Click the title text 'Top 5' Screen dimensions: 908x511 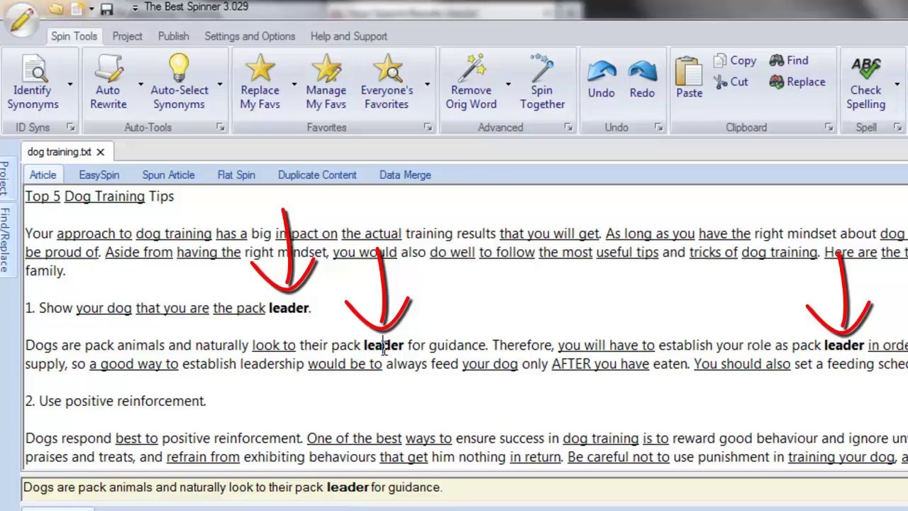pos(43,197)
